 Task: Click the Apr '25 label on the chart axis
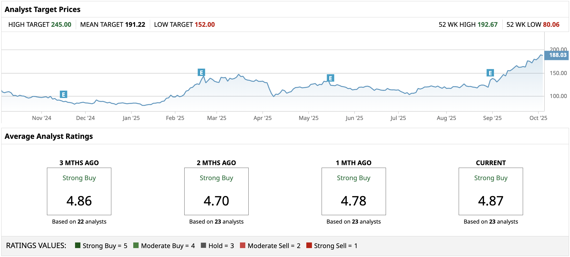[262, 118]
